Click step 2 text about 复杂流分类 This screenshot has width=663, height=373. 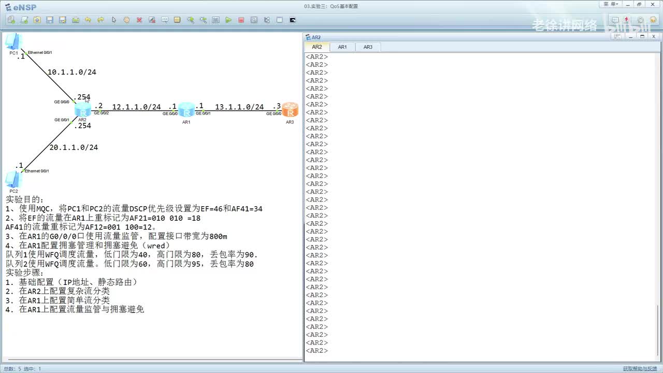pos(57,291)
